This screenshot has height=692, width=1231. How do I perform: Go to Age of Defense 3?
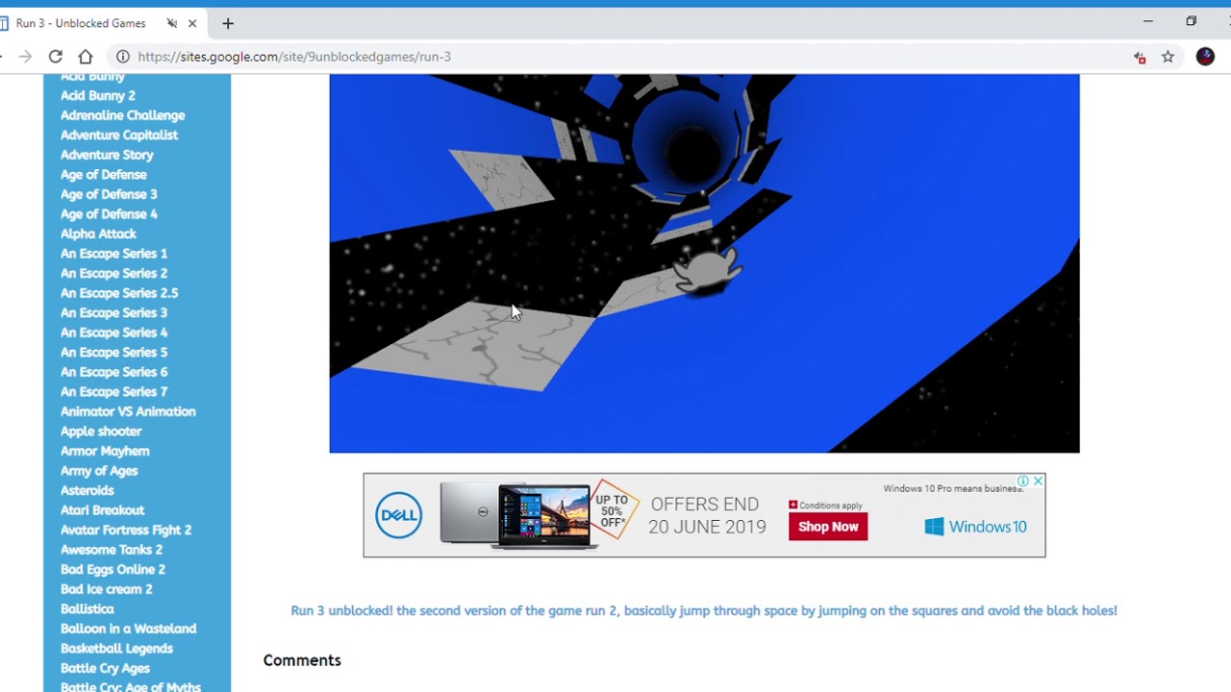(109, 194)
